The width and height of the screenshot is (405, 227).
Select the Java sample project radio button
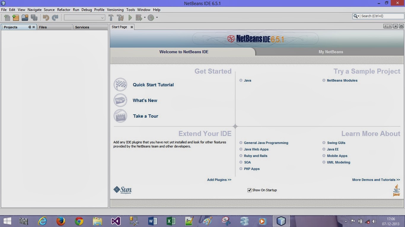[x=241, y=80]
